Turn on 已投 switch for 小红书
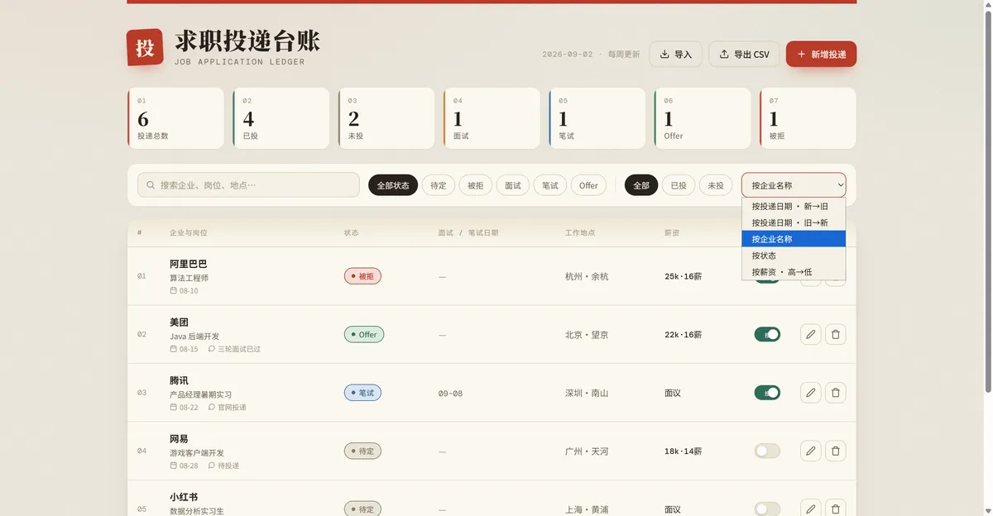 click(x=767, y=509)
